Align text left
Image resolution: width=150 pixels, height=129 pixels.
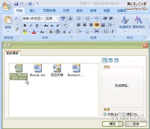tap(79, 25)
